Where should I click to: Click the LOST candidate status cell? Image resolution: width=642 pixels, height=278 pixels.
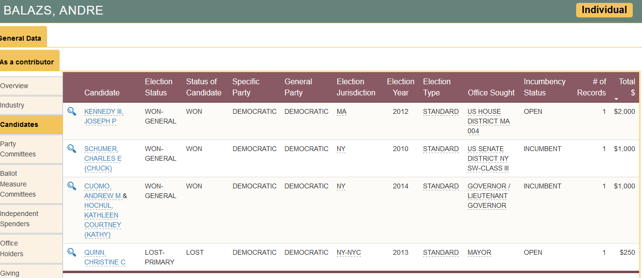point(194,252)
